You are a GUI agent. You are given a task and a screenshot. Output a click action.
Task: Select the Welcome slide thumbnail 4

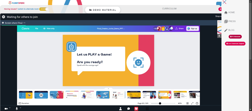click(x=72, y=95)
